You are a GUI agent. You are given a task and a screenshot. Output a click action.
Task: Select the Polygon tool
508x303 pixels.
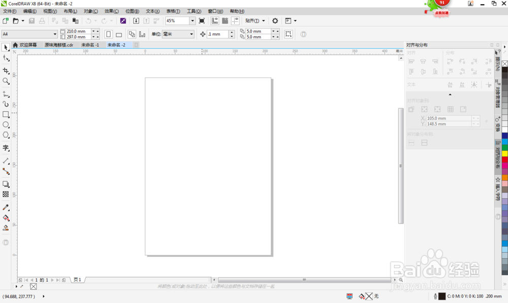(x=6, y=135)
